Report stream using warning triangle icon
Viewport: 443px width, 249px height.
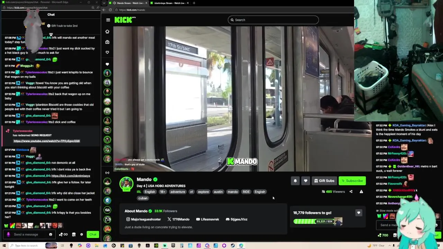[x=361, y=192]
